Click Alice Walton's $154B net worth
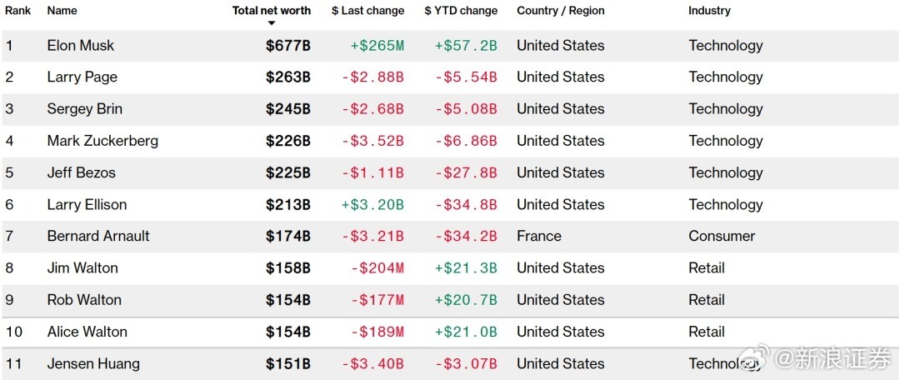The width and height of the screenshot is (900, 380). point(288,332)
